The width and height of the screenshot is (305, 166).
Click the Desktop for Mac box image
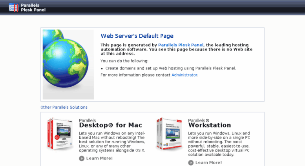60,133
